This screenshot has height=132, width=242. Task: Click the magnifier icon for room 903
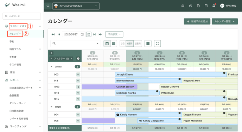[x=78, y=74]
